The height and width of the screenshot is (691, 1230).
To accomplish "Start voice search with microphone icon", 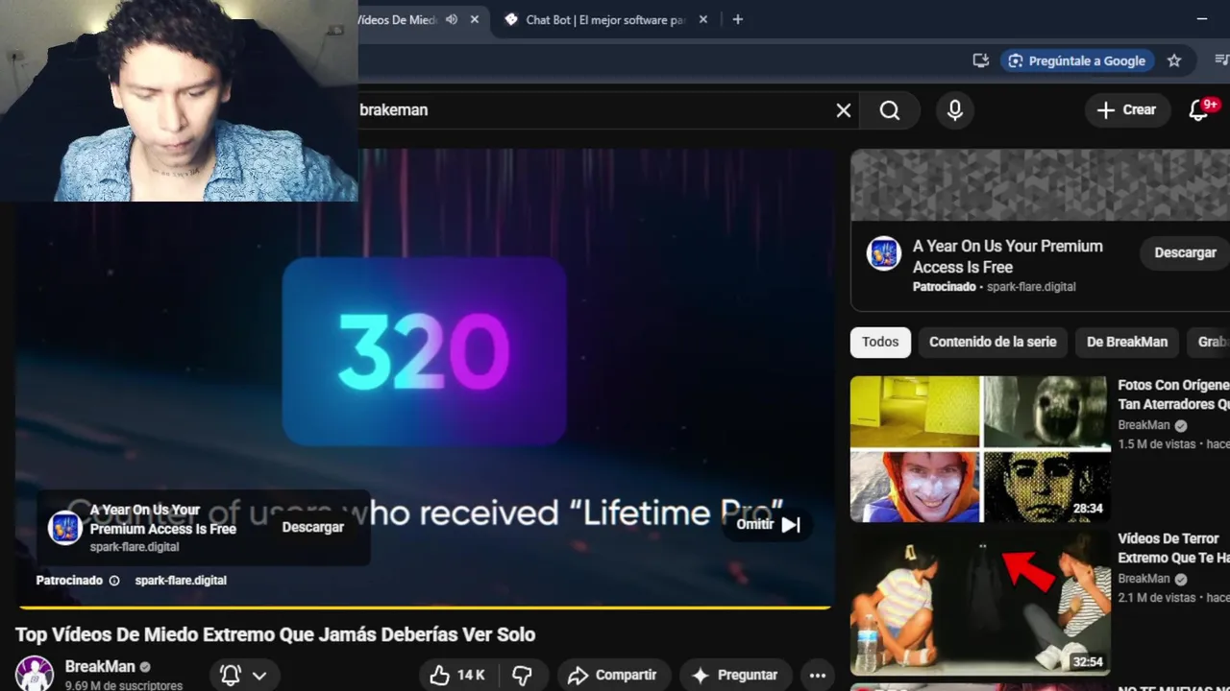I will pyautogui.click(x=954, y=110).
